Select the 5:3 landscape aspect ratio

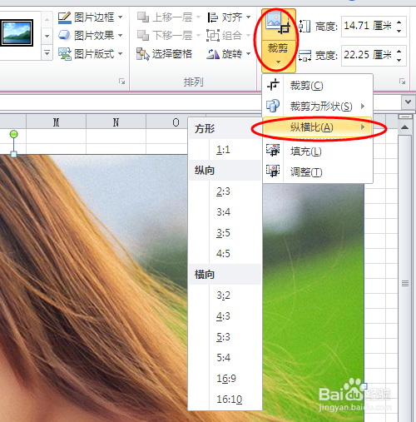coord(225,337)
